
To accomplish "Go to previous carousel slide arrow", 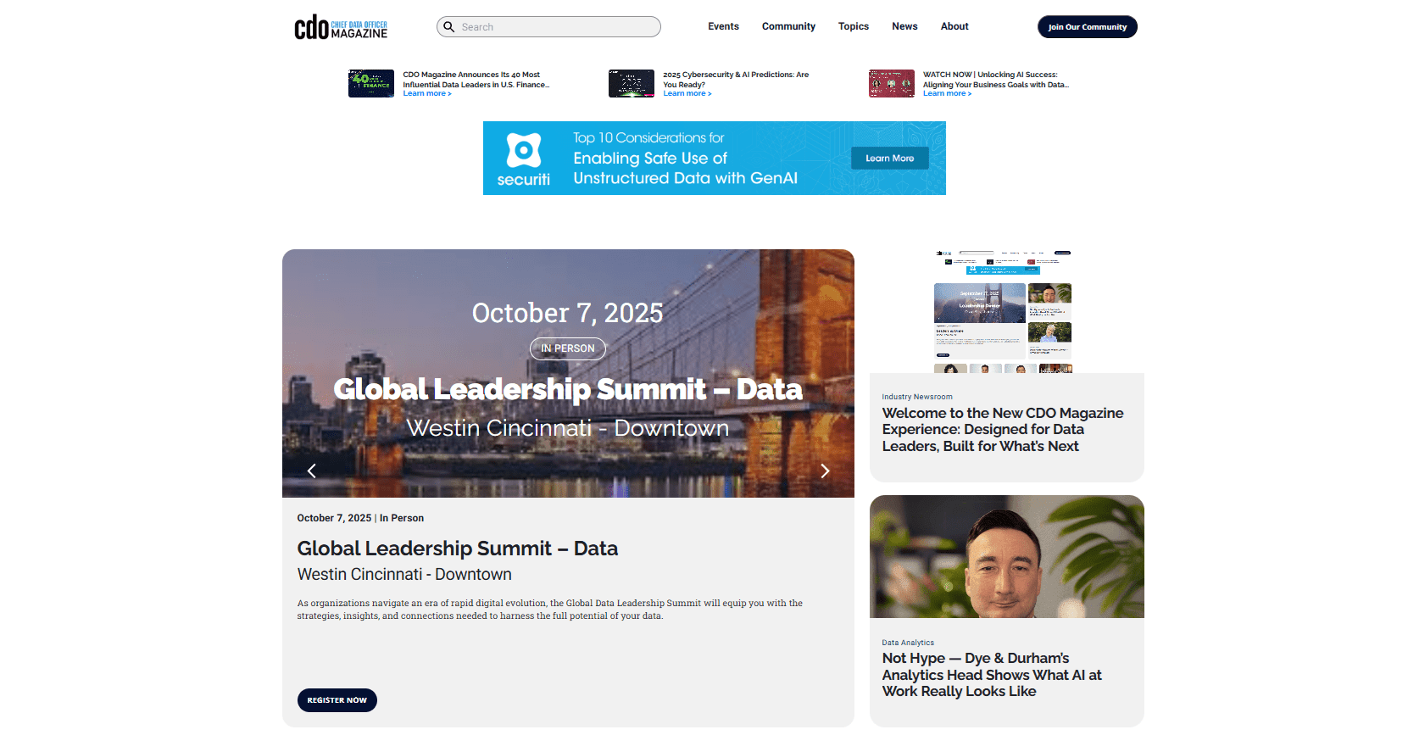I will (x=311, y=471).
